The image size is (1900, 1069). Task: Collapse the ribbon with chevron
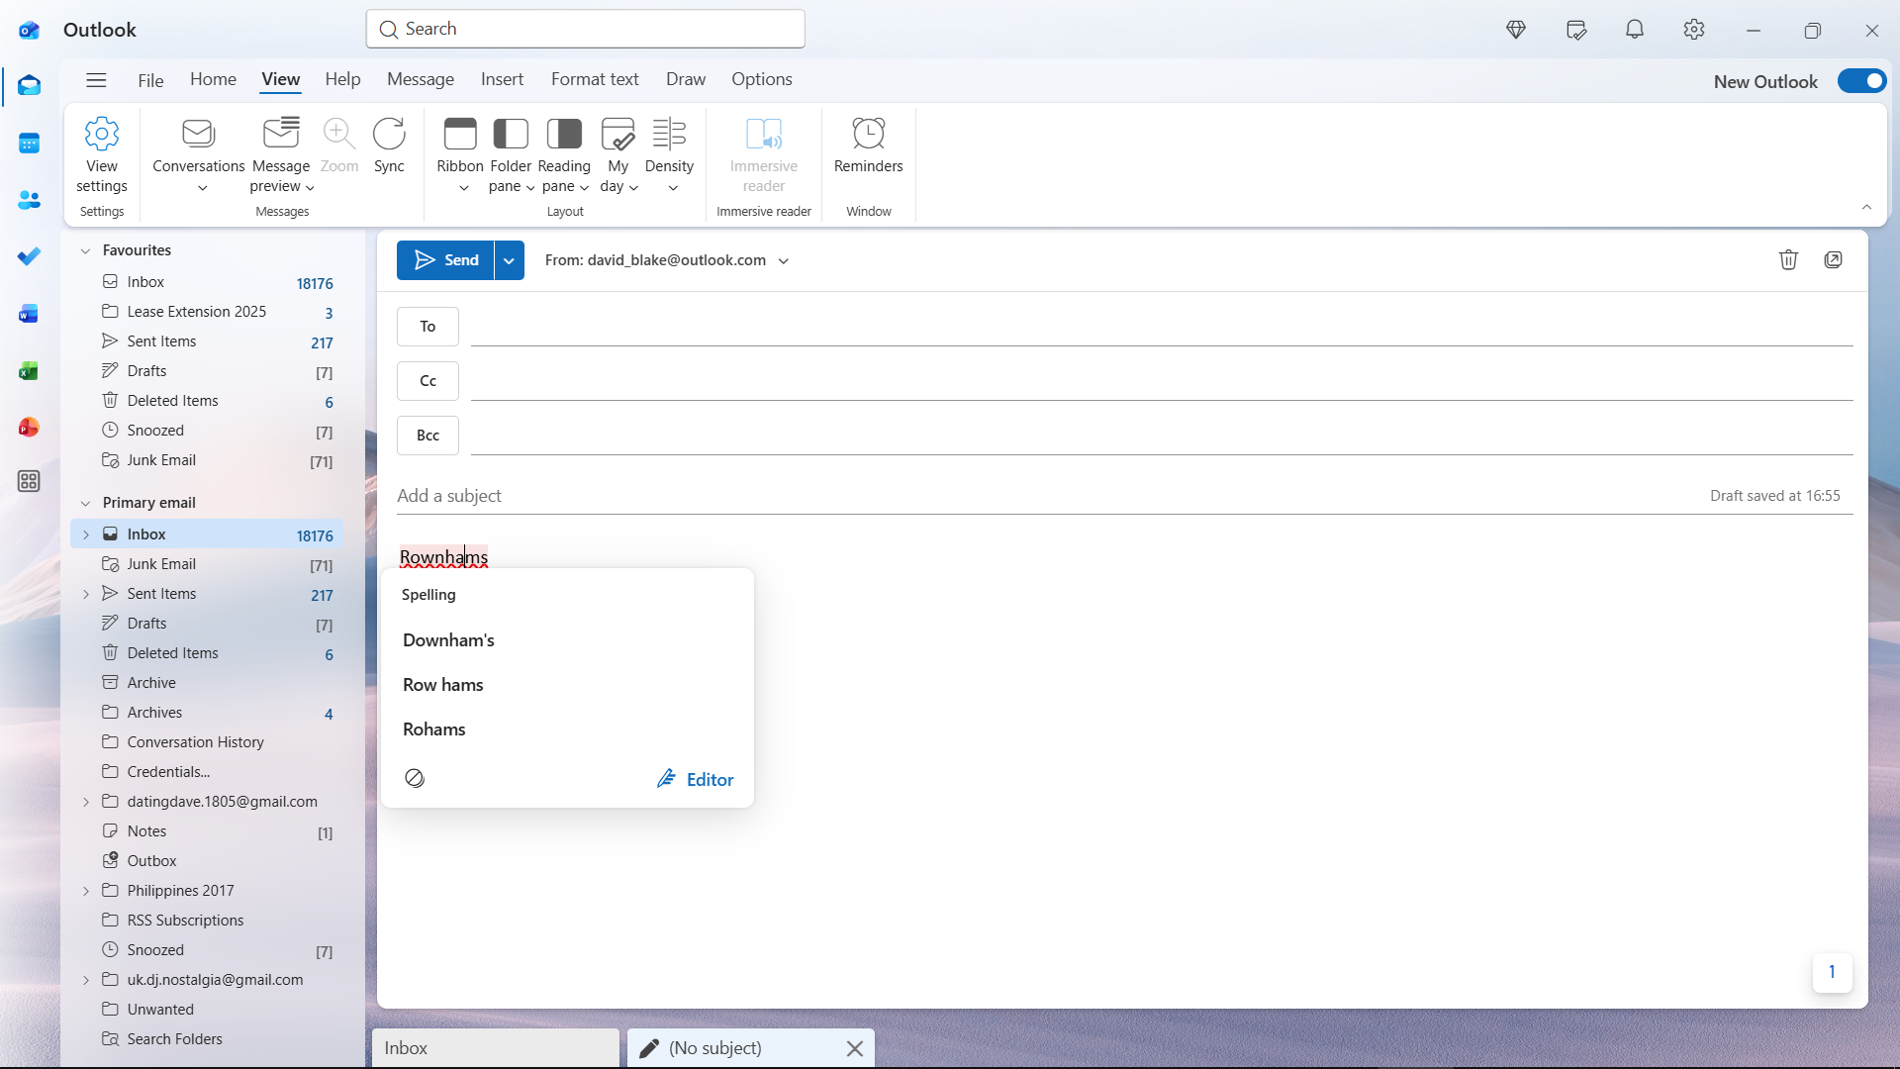click(x=1866, y=207)
